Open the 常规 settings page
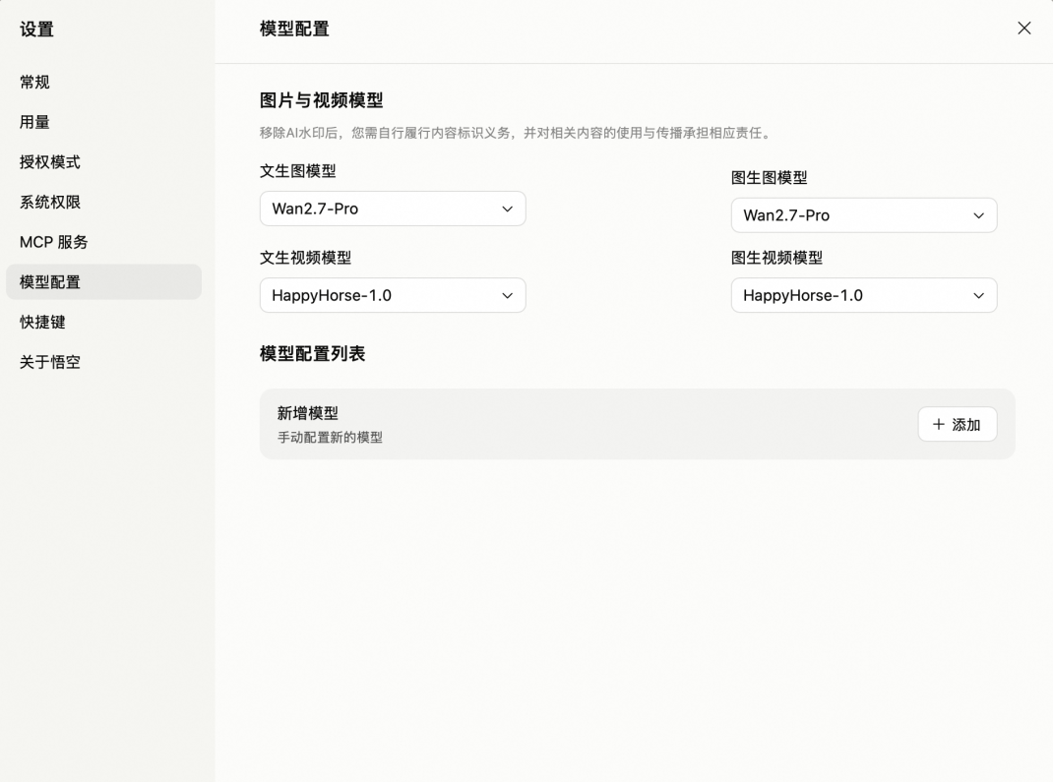Screen dimensions: 1053x782 [35, 83]
